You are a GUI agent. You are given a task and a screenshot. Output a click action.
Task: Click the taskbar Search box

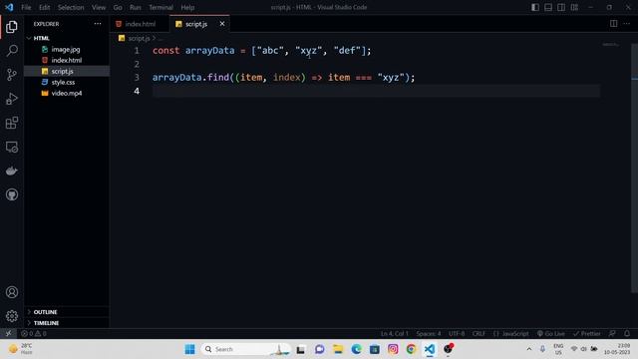(x=246, y=349)
